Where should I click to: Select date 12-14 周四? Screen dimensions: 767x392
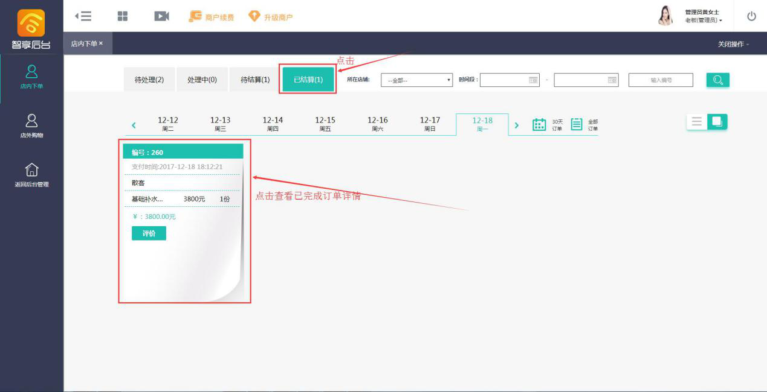click(273, 124)
